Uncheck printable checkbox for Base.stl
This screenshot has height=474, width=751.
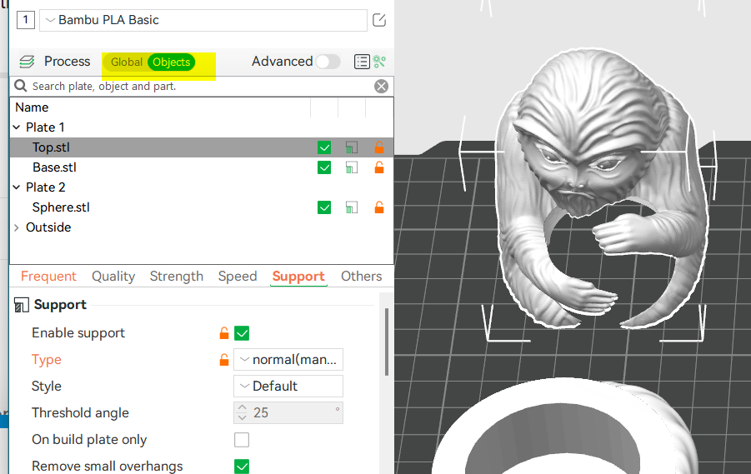point(324,167)
